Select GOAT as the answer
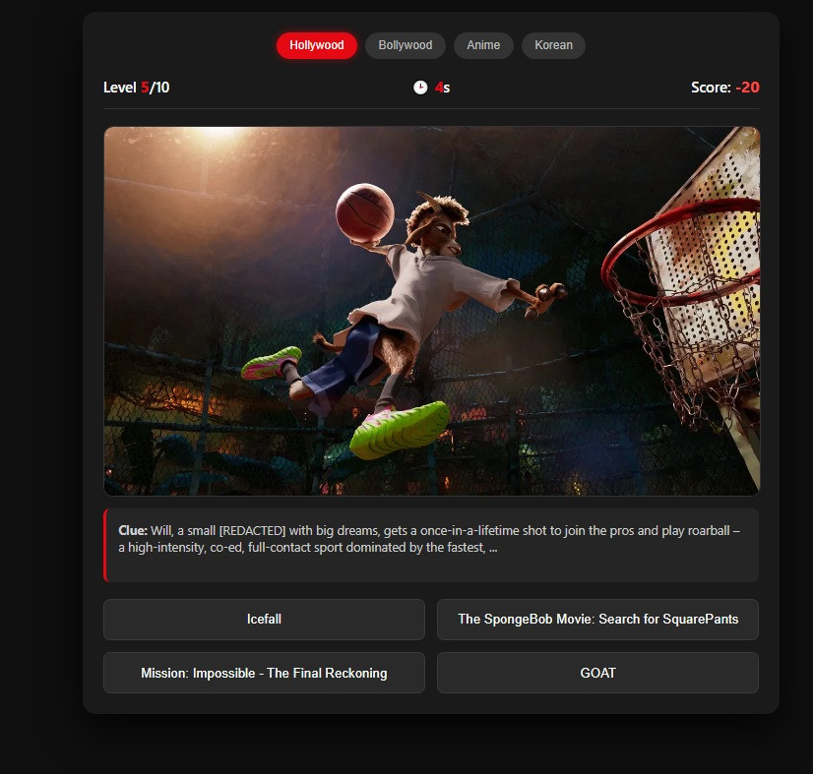The image size is (813, 774). (x=597, y=673)
